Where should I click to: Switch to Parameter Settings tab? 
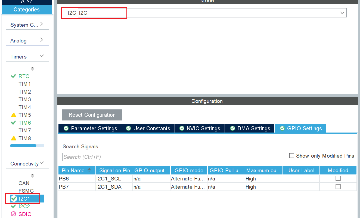click(x=90, y=128)
